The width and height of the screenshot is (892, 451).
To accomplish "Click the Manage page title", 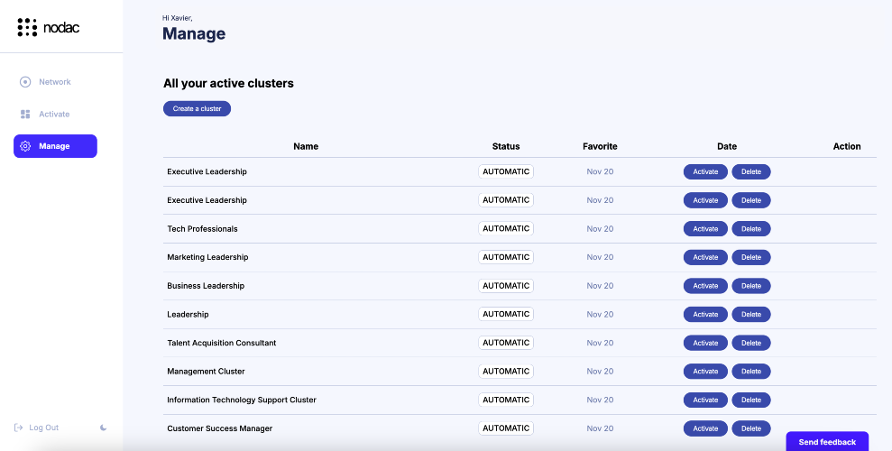I will pos(194,33).
